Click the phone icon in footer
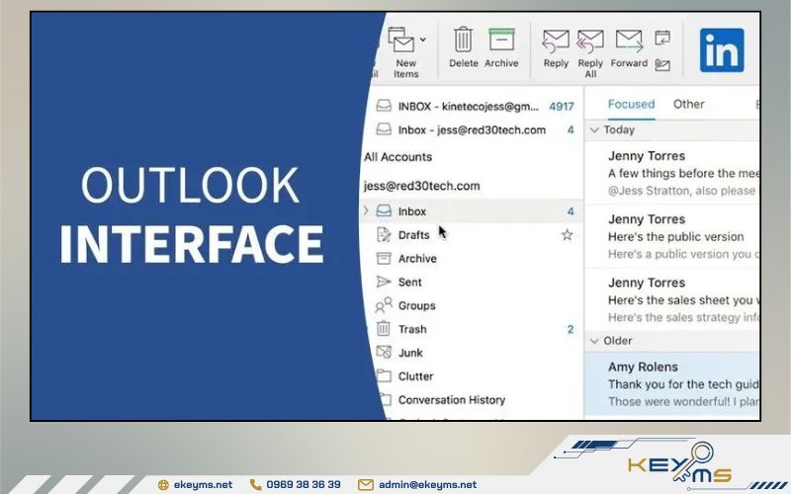Viewport: 791px width, 494px height. pos(256,484)
